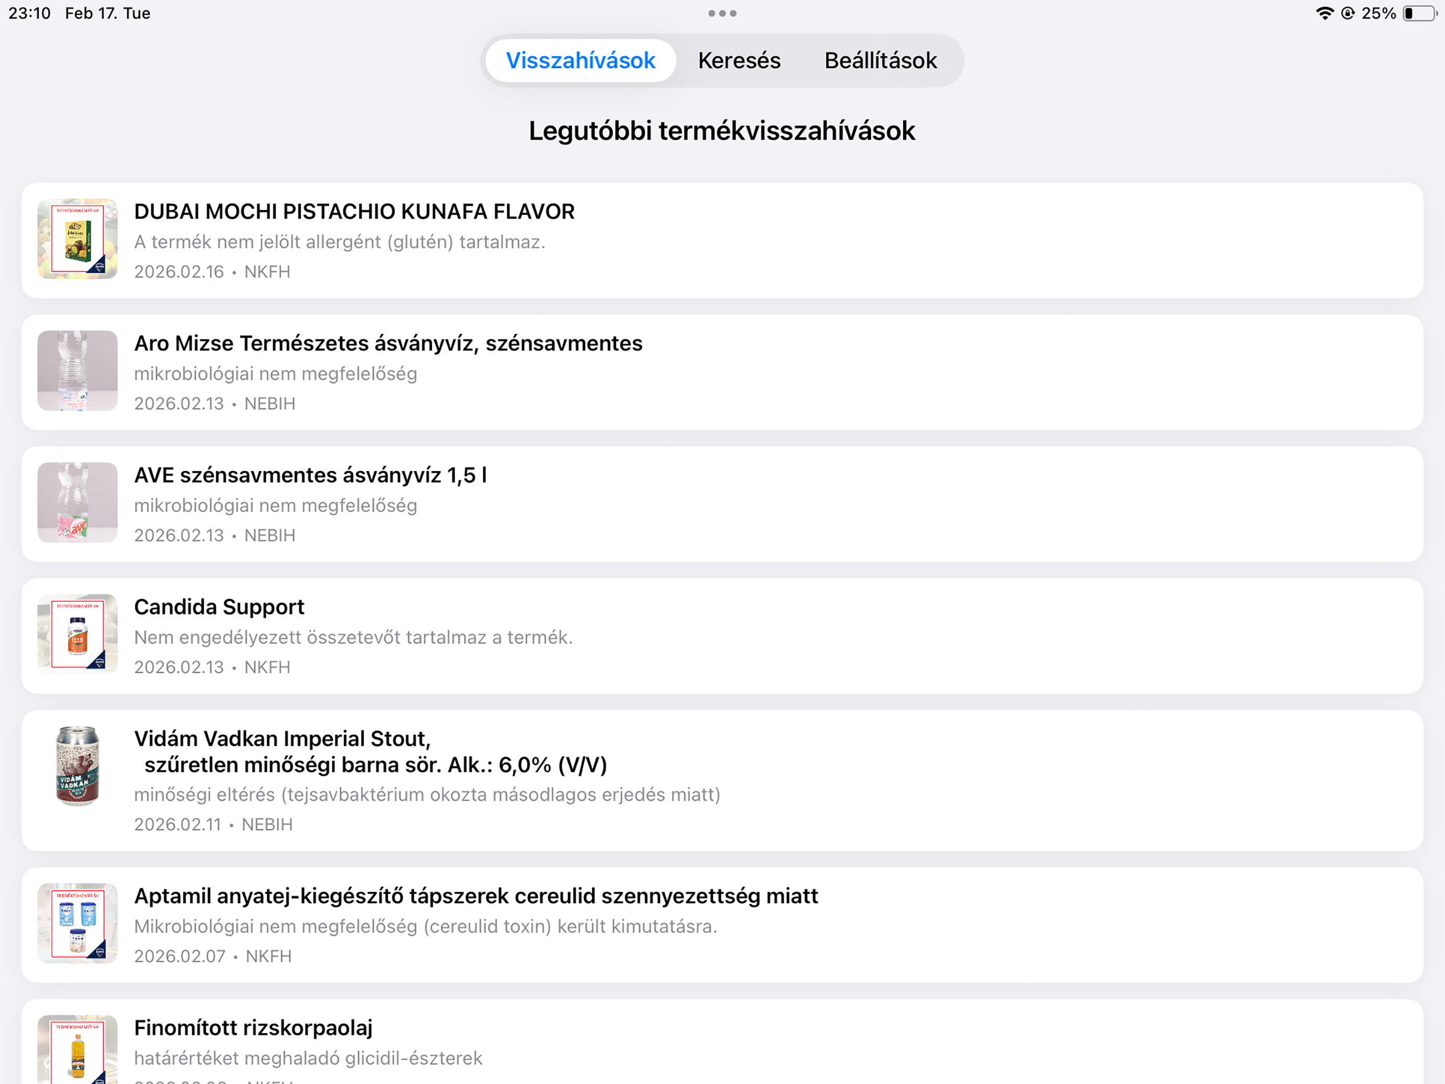1445x1084 pixels.
Task: Click date '2026.02.11 • NEBIH'
Action: coord(214,825)
